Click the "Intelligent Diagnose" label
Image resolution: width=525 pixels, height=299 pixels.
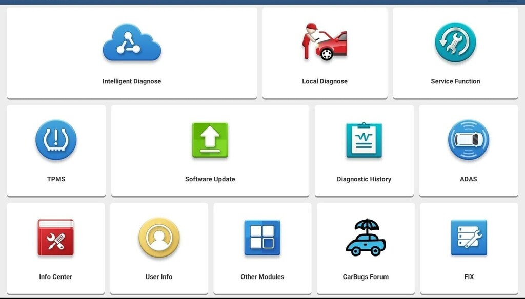click(x=132, y=81)
